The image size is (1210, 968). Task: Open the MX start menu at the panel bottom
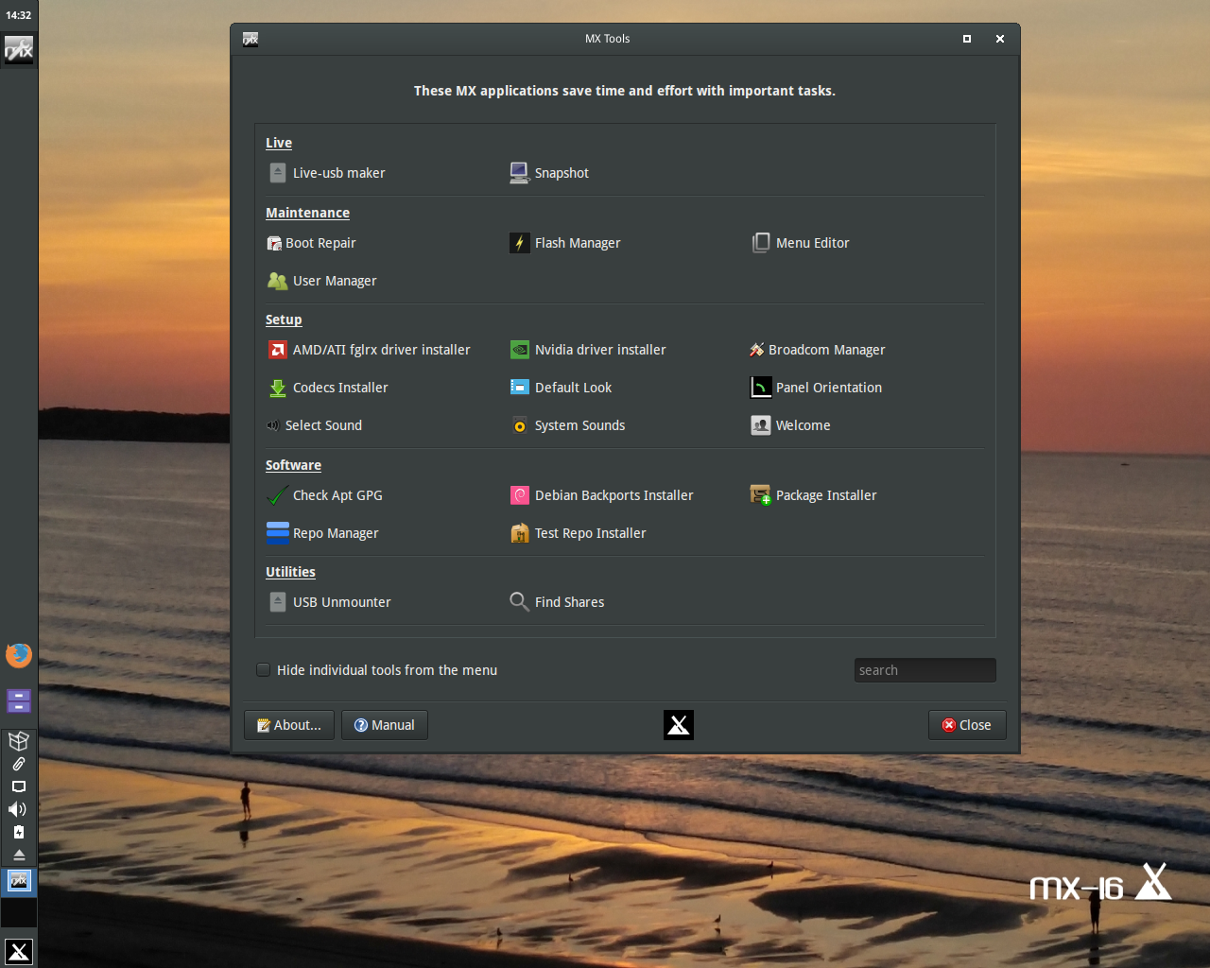[x=19, y=952]
